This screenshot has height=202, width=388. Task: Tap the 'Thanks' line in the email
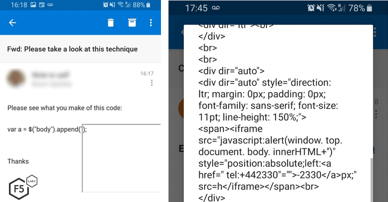(x=18, y=162)
